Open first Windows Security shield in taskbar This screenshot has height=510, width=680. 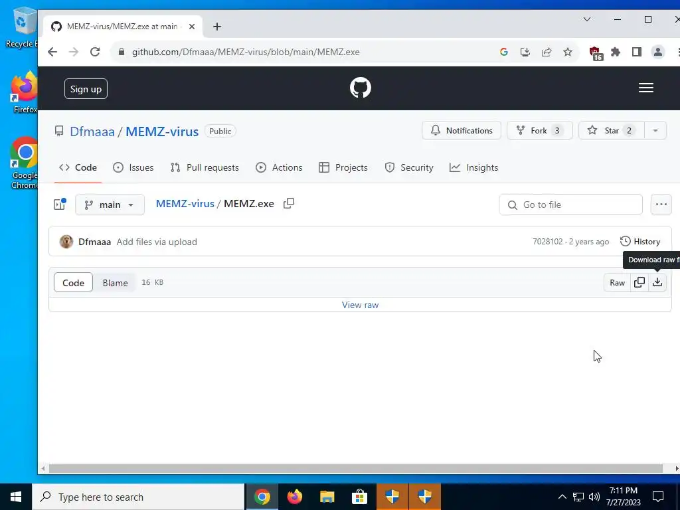pyautogui.click(x=392, y=497)
